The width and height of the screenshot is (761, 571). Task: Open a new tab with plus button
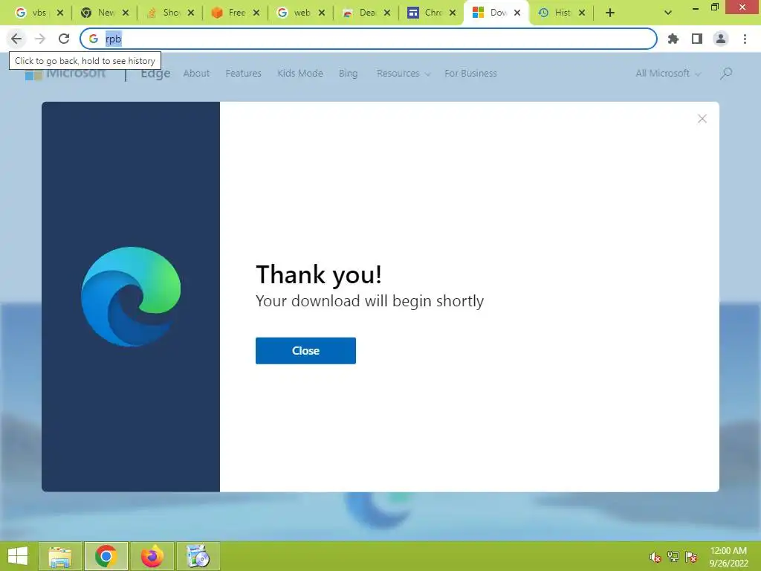610,13
